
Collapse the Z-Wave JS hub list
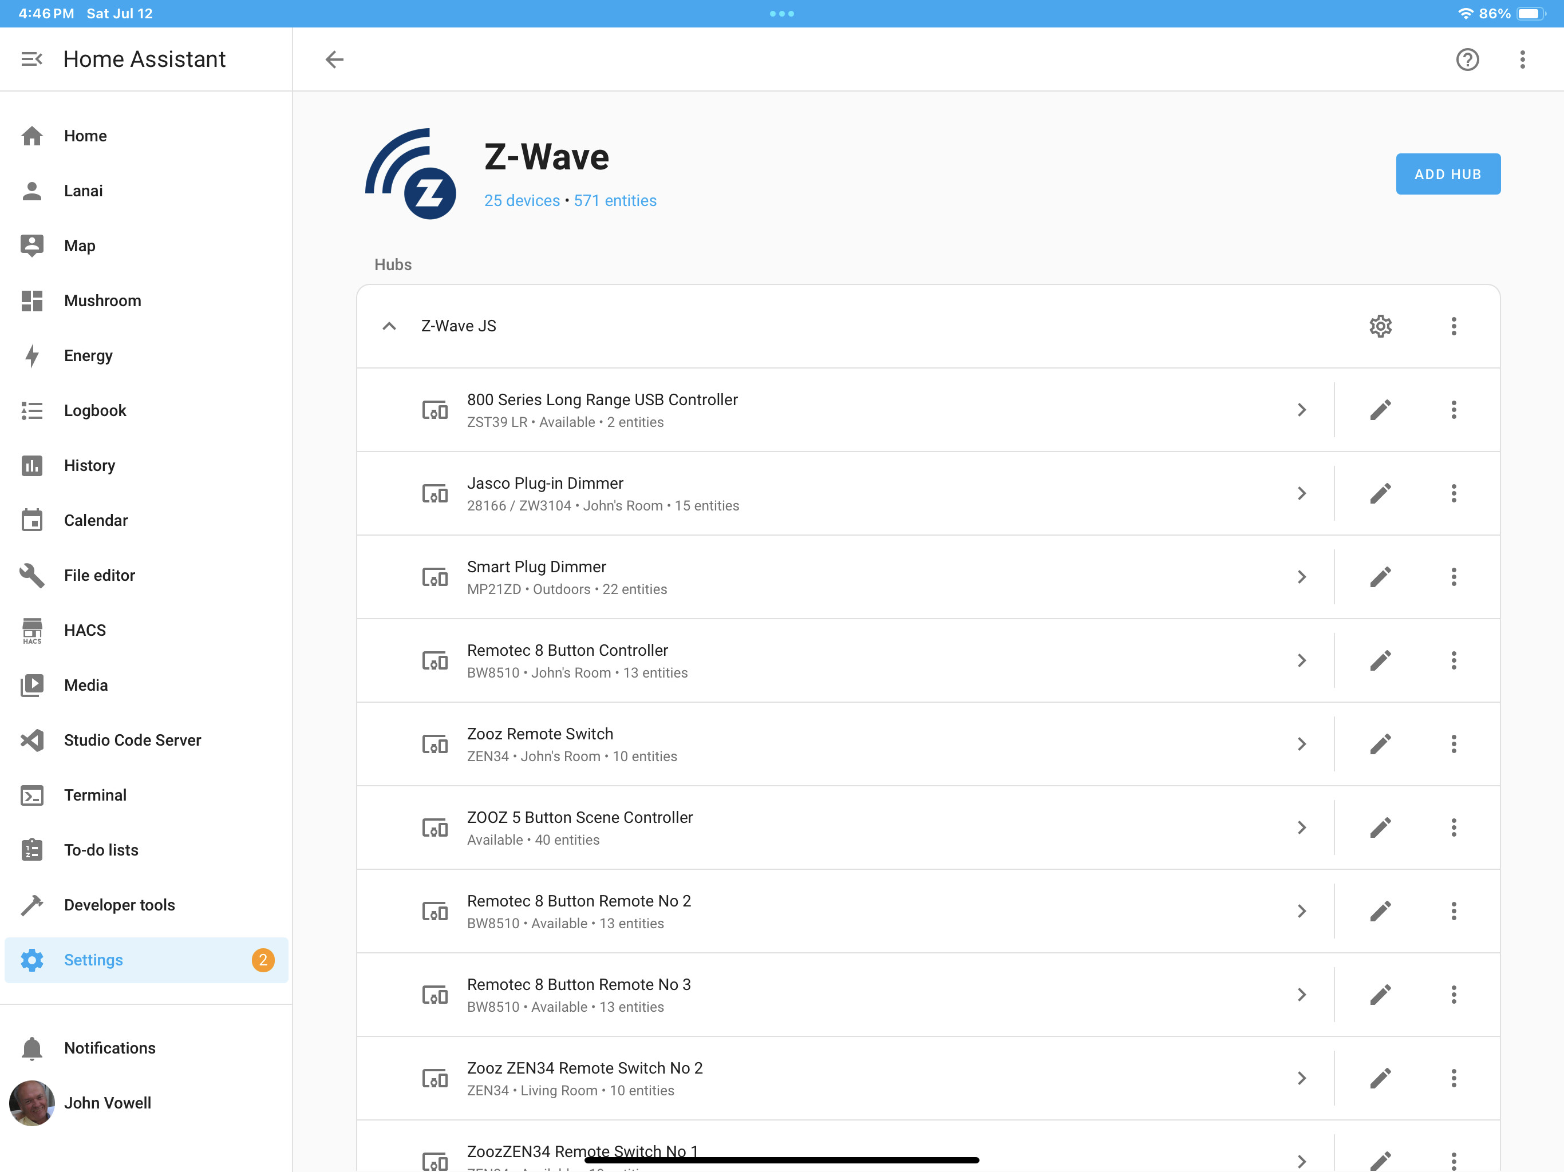389,326
